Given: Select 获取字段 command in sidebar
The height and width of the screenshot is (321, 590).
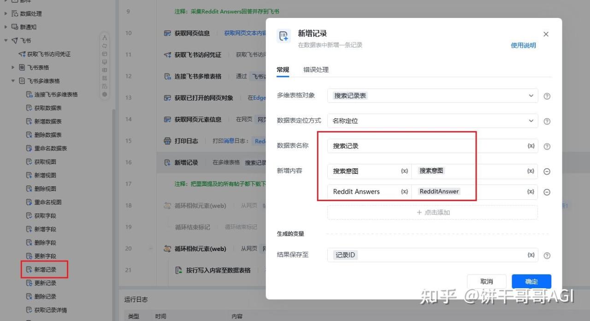Looking at the screenshot, I should [x=41, y=215].
